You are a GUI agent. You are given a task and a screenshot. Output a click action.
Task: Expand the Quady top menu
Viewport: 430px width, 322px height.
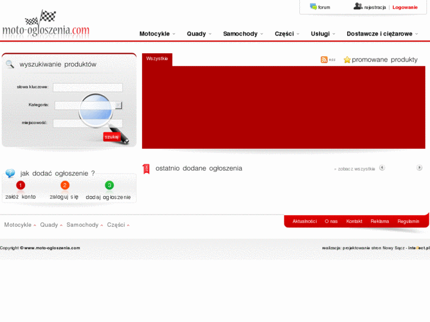199,34
